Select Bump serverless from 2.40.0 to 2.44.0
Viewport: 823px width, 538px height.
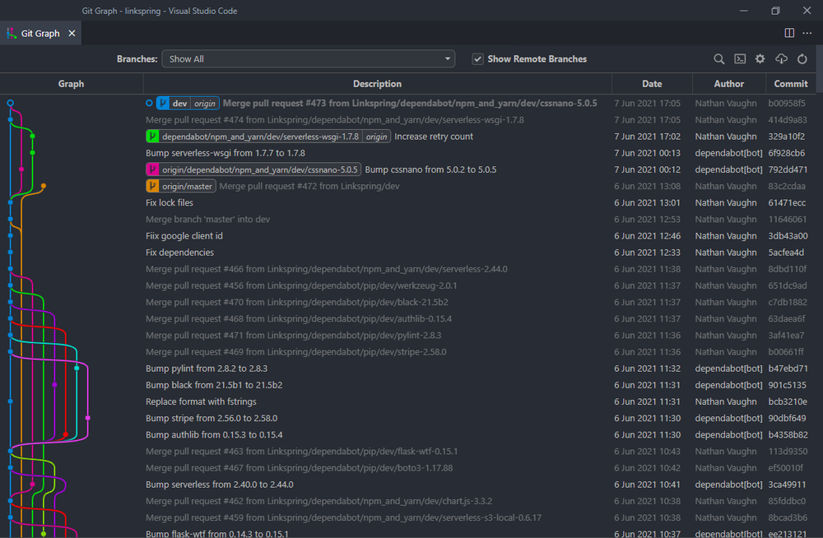(220, 485)
